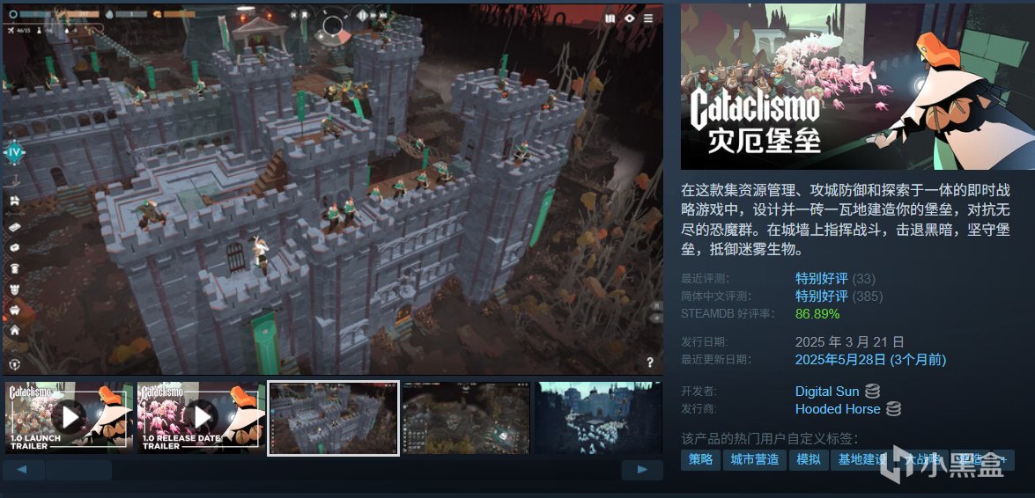This screenshot has height=498, width=1035.
Task: Click the right arrow of thumbnail strip
Action: point(642,471)
